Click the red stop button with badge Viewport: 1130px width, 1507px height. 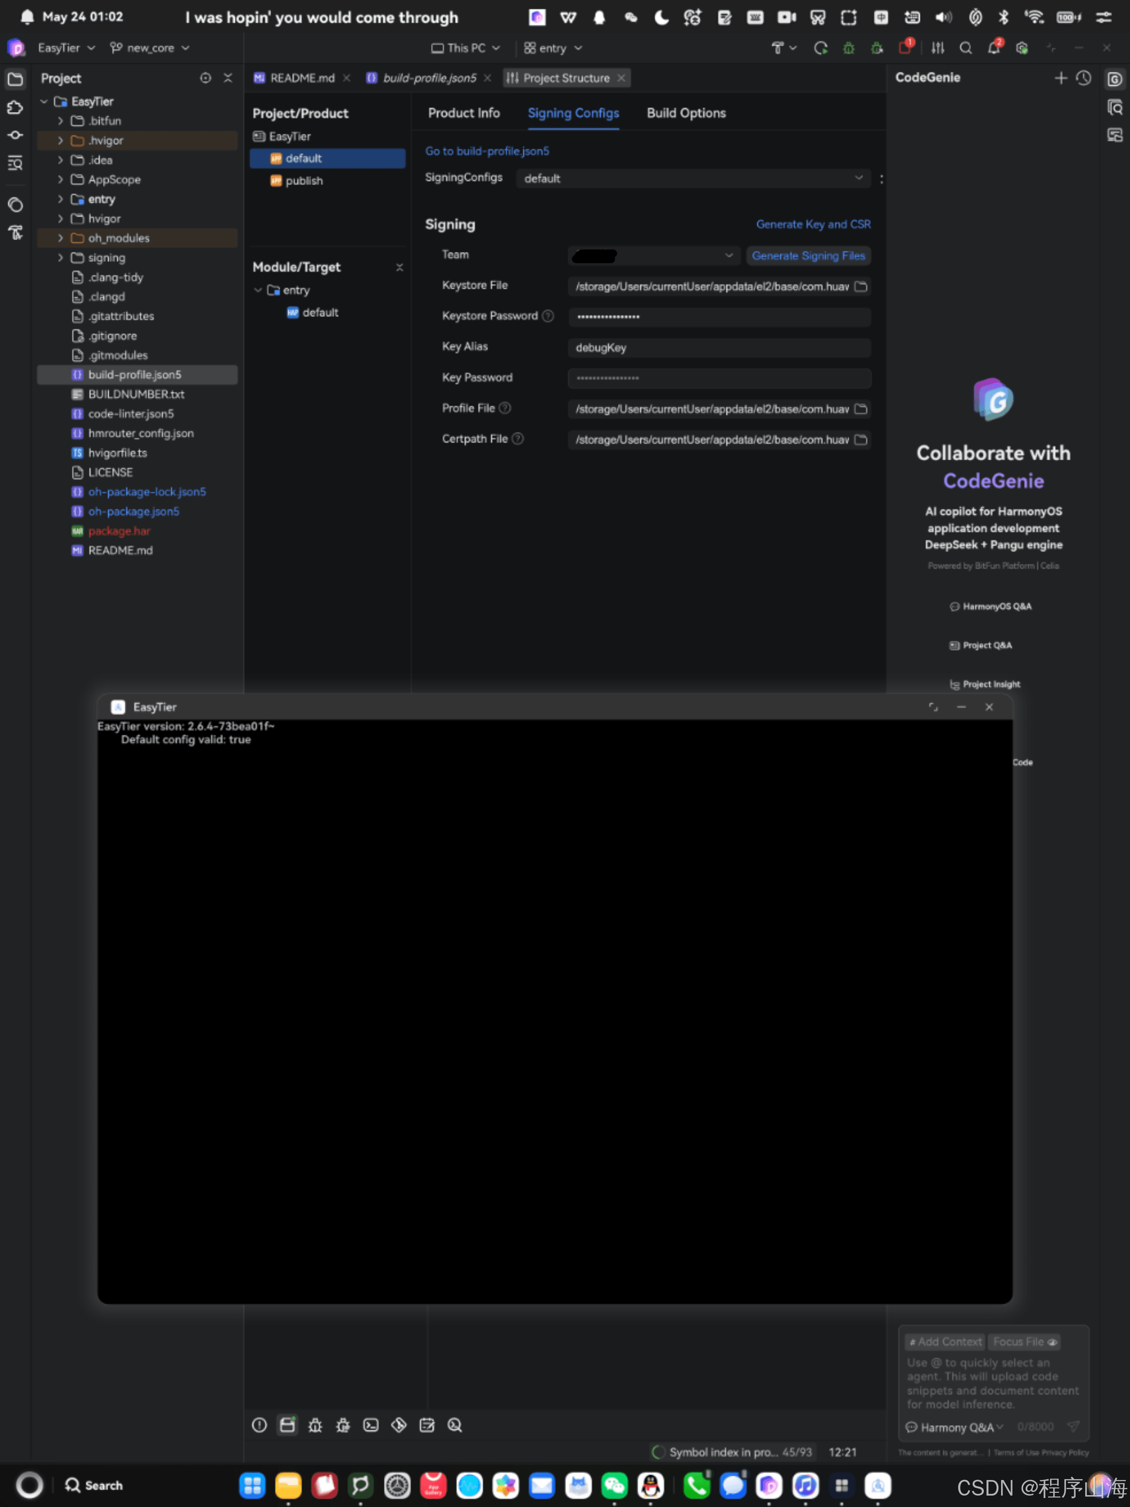905,47
